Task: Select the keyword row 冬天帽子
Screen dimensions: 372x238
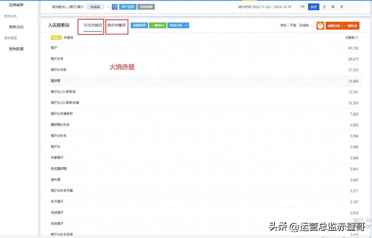Action: click(x=205, y=202)
